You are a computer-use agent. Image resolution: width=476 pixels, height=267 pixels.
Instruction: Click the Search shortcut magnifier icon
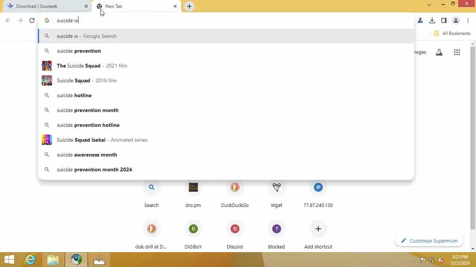click(151, 187)
